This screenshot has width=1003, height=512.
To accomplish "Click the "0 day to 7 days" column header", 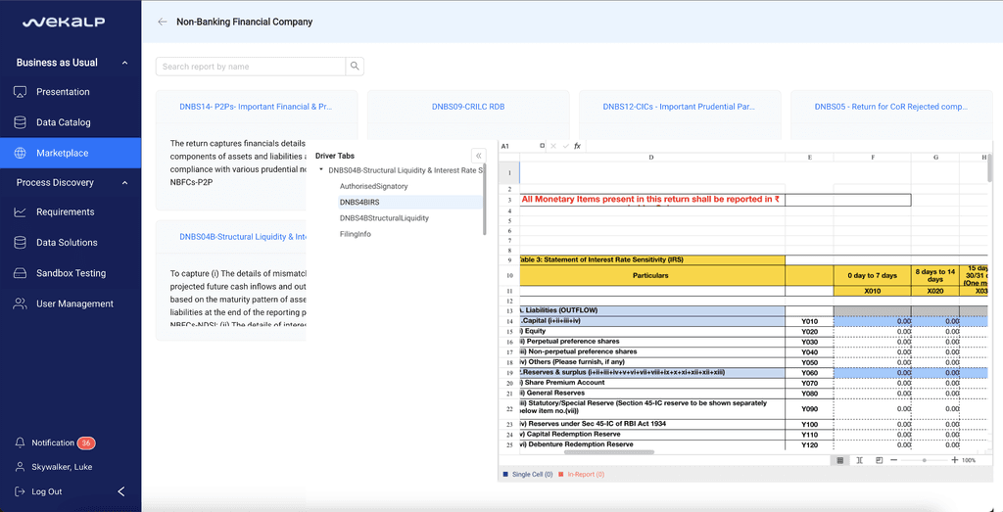I will click(873, 275).
